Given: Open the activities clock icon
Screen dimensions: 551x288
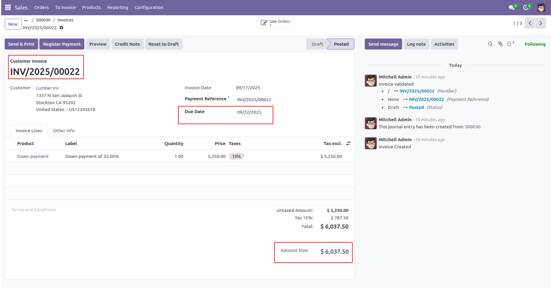Looking at the screenshot, I should pyautogui.click(x=526, y=7).
